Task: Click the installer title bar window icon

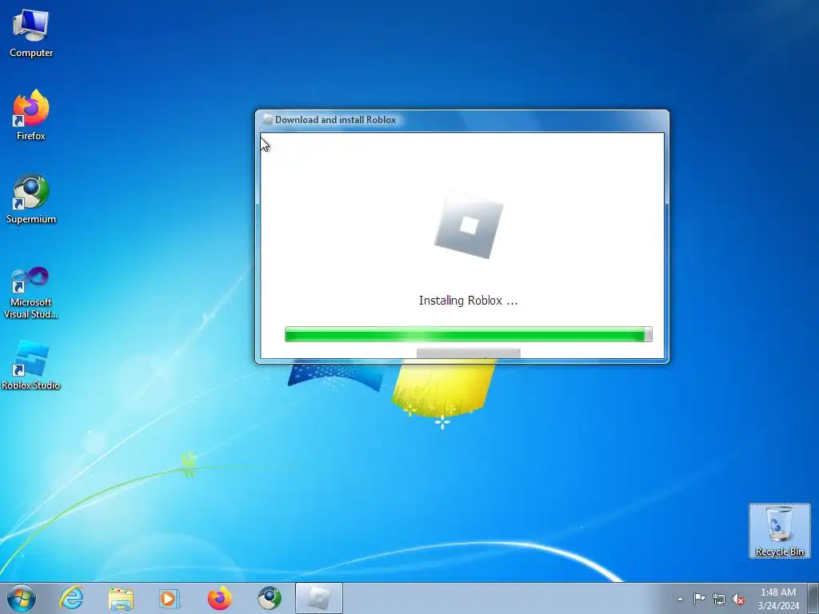Action: click(267, 120)
